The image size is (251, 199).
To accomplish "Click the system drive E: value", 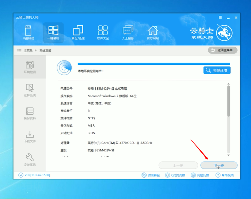I will [89, 111].
